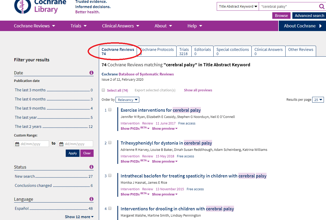
Task: Expand Show preview for Trihexyphenidyl result
Action: (x=165, y=161)
